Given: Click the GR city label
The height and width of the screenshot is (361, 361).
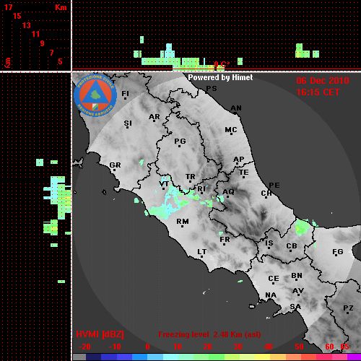Looking at the screenshot, I should pyautogui.click(x=115, y=165).
